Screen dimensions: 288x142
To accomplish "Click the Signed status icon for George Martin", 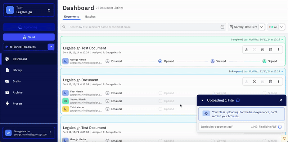I will tap(264, 61).
